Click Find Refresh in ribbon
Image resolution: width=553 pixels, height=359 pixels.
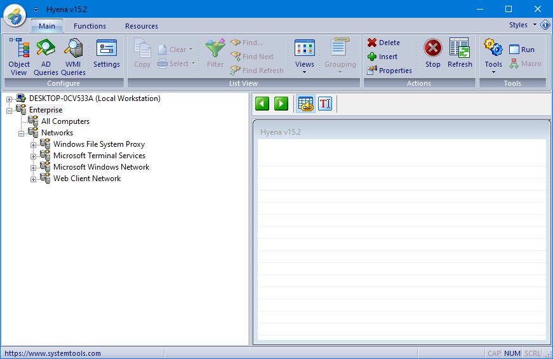coord(257,71)
